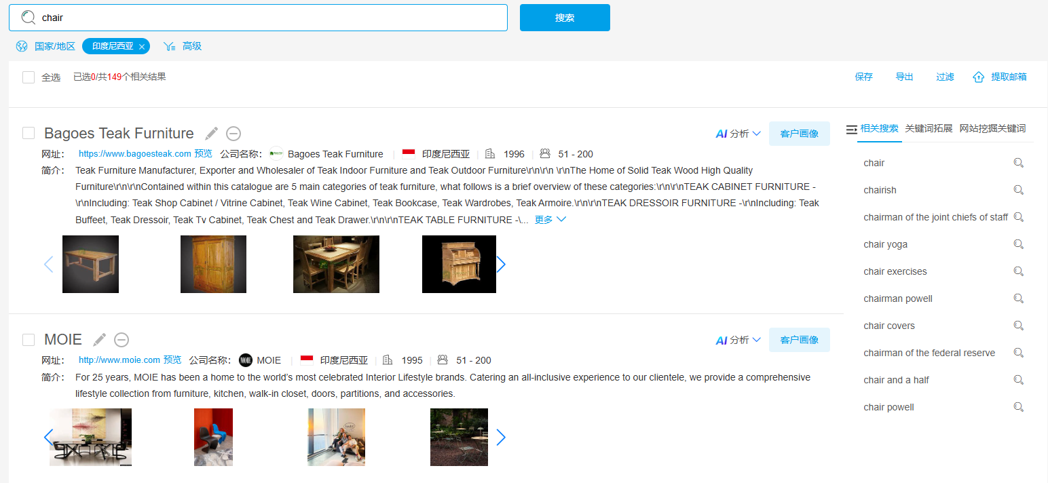Select the MOIE result checkbox
The height and width of the screenshot is (483, 1048).
point(29,339)
